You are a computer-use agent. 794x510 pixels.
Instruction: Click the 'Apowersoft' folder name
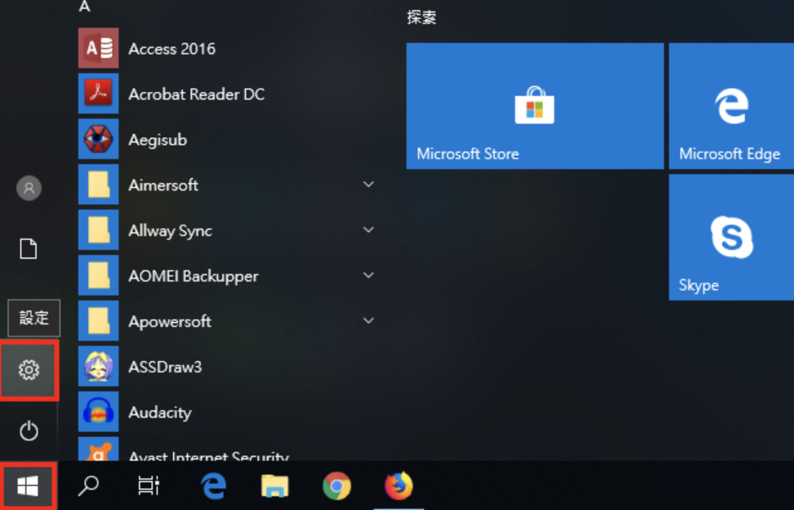click(169, 322)
